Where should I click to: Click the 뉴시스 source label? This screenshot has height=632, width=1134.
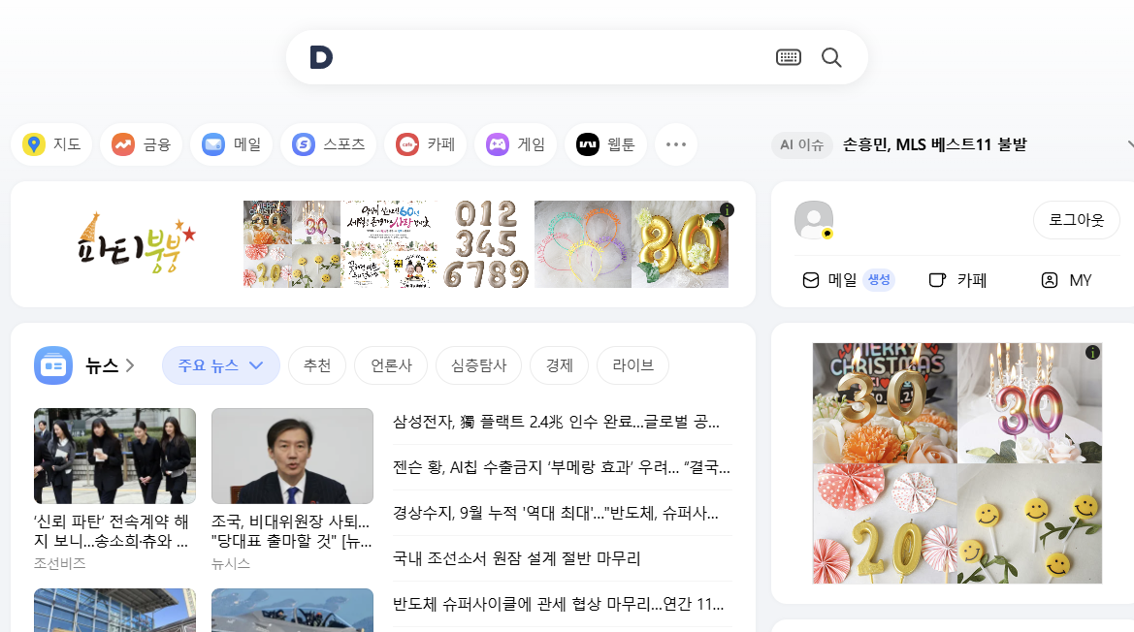pyautogui.click(x=231, y=563)
